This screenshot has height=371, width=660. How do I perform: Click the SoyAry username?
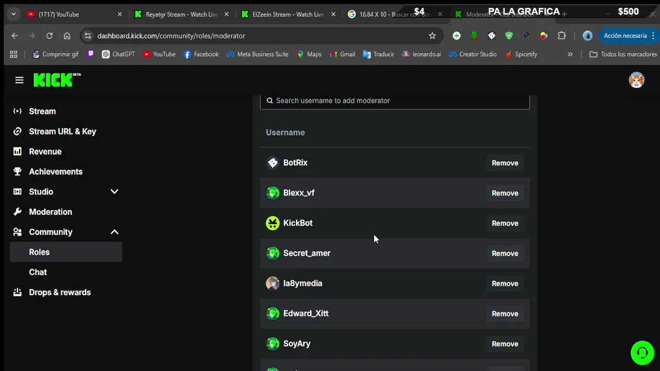pyautogui.click(x=296, y=344)
